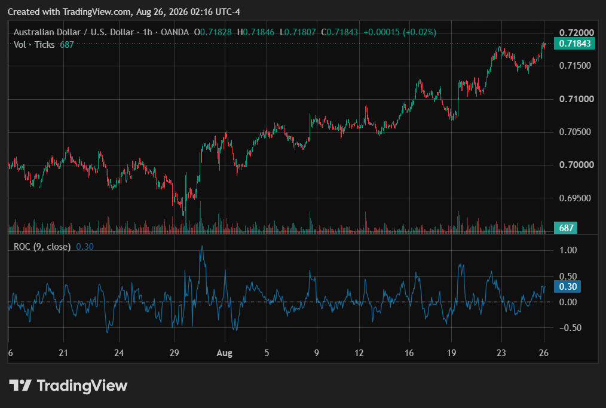Click the open value O0.71828 in header
The image size is (606, 408).
tap(213, 32)
